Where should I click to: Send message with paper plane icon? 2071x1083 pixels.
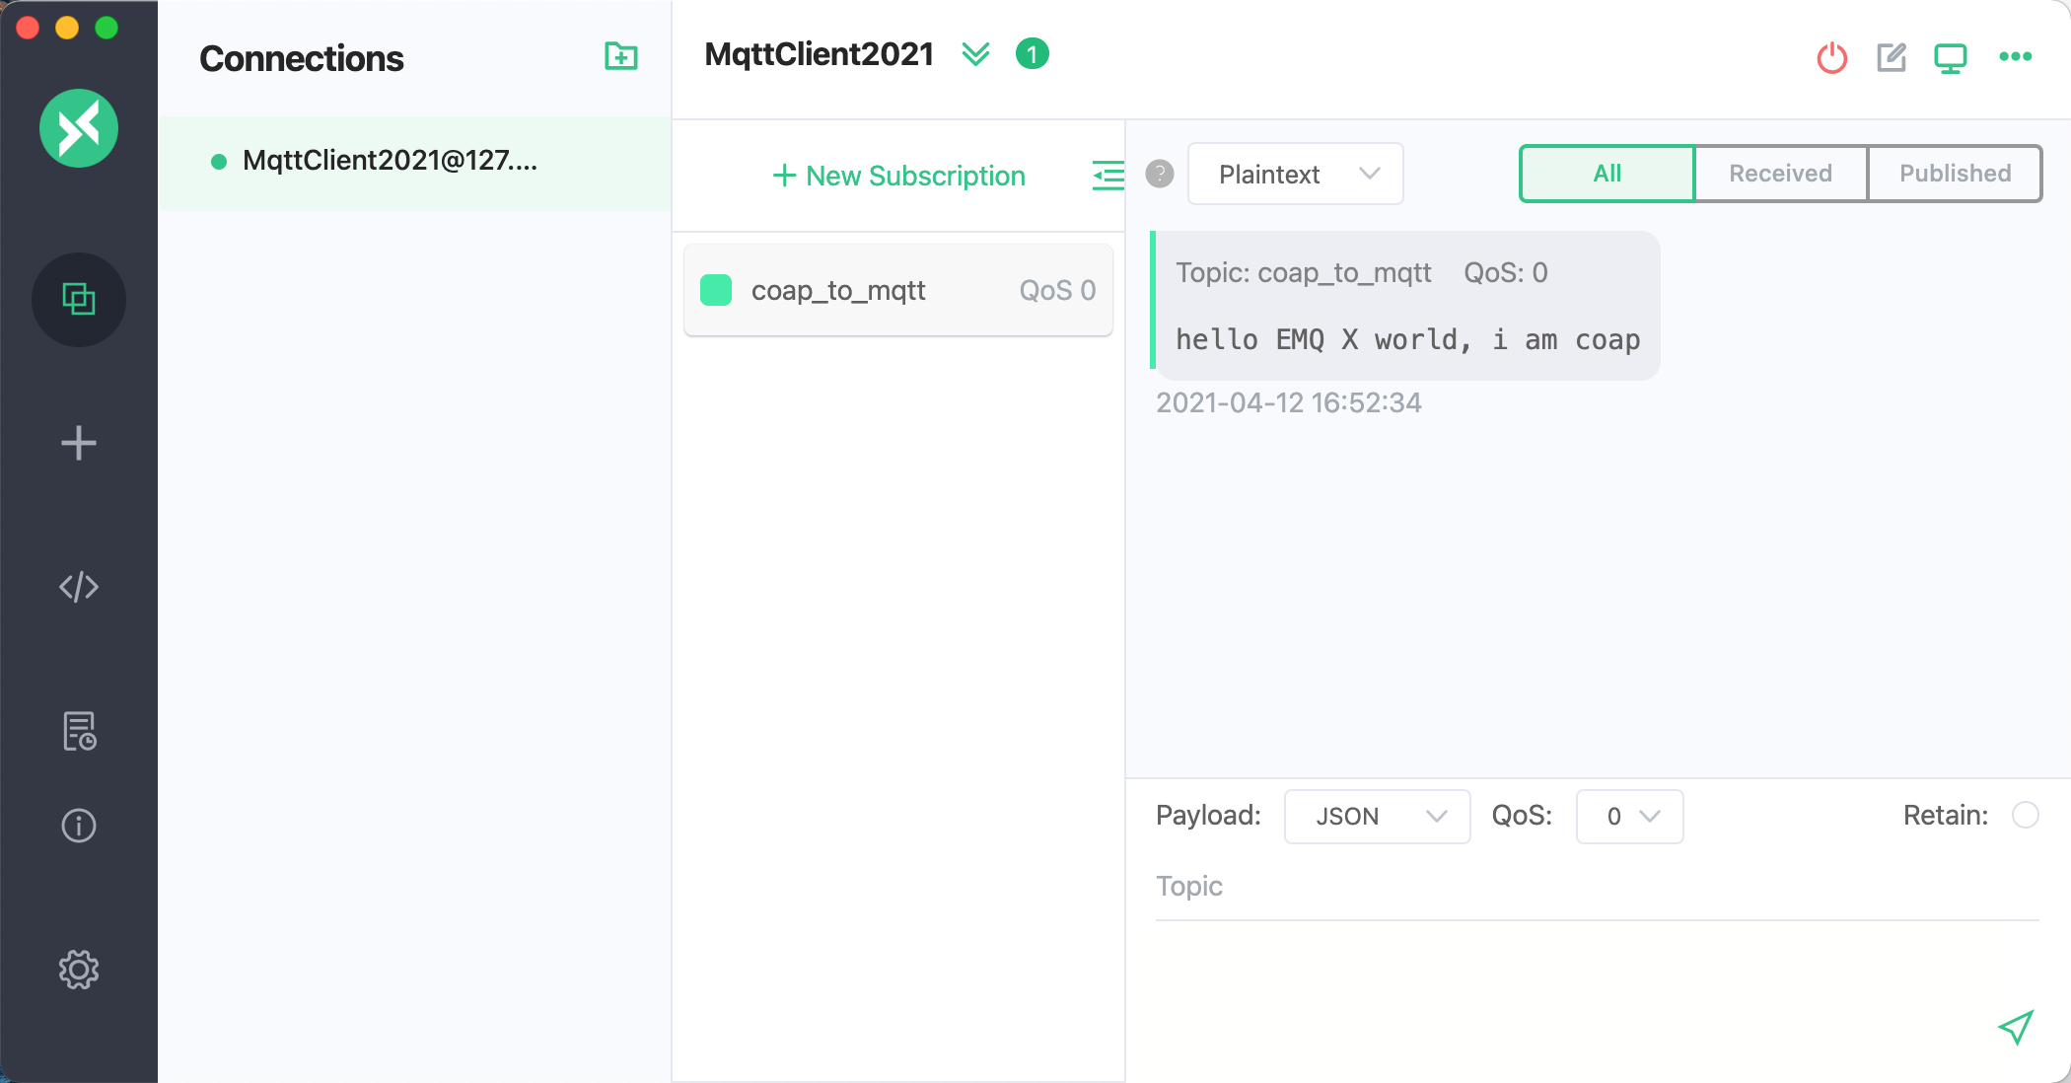2015,1028
